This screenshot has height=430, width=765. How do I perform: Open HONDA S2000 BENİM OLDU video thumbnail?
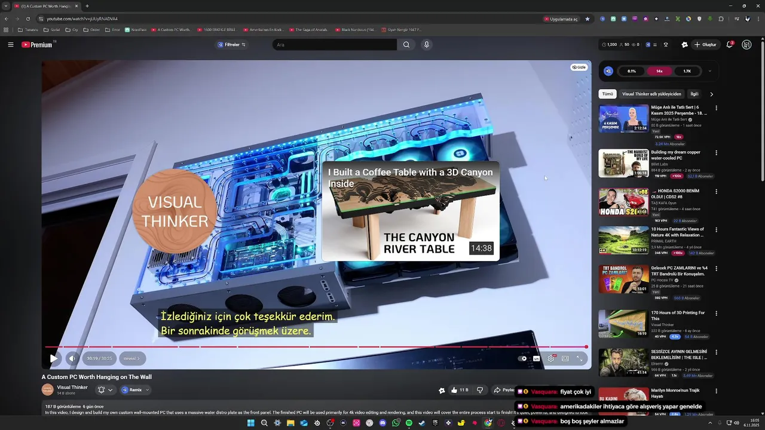click(623, 202)
